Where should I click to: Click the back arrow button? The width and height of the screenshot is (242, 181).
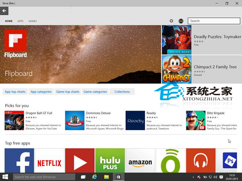pos(5,11)
